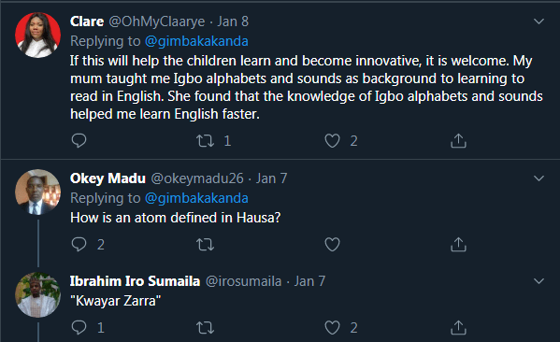This screenshot has width=560, height=342.
Task: Share Okey Madu's tweet
Action: pyautogui.click(x=459, y=245)
